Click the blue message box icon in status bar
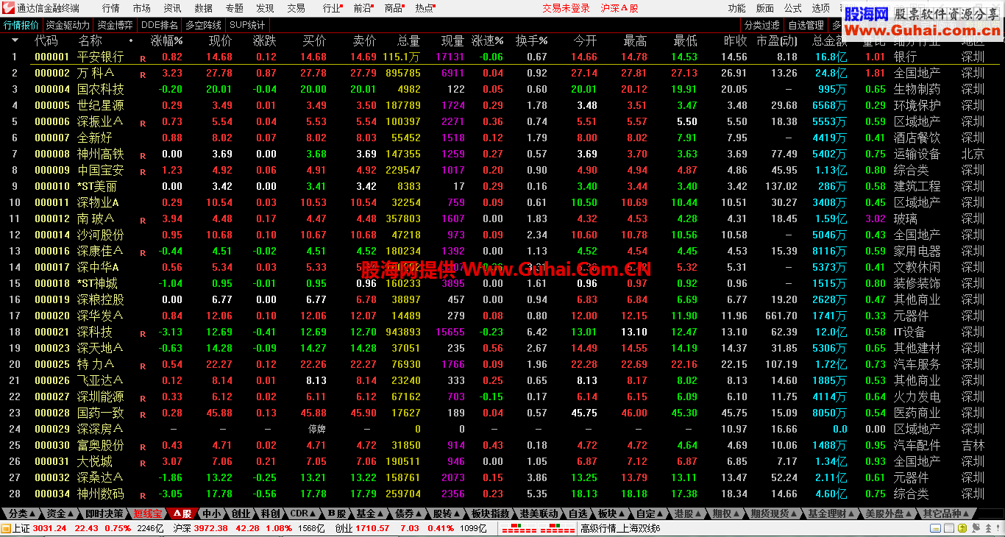 pos(937,528)
